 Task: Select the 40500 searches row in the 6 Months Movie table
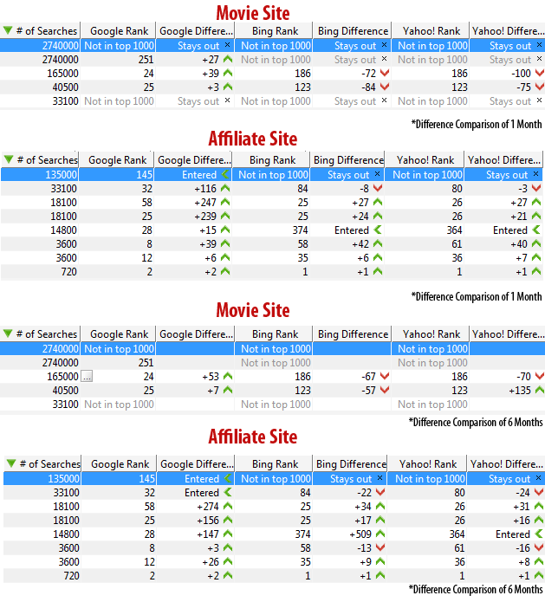[x=272, y=390]
